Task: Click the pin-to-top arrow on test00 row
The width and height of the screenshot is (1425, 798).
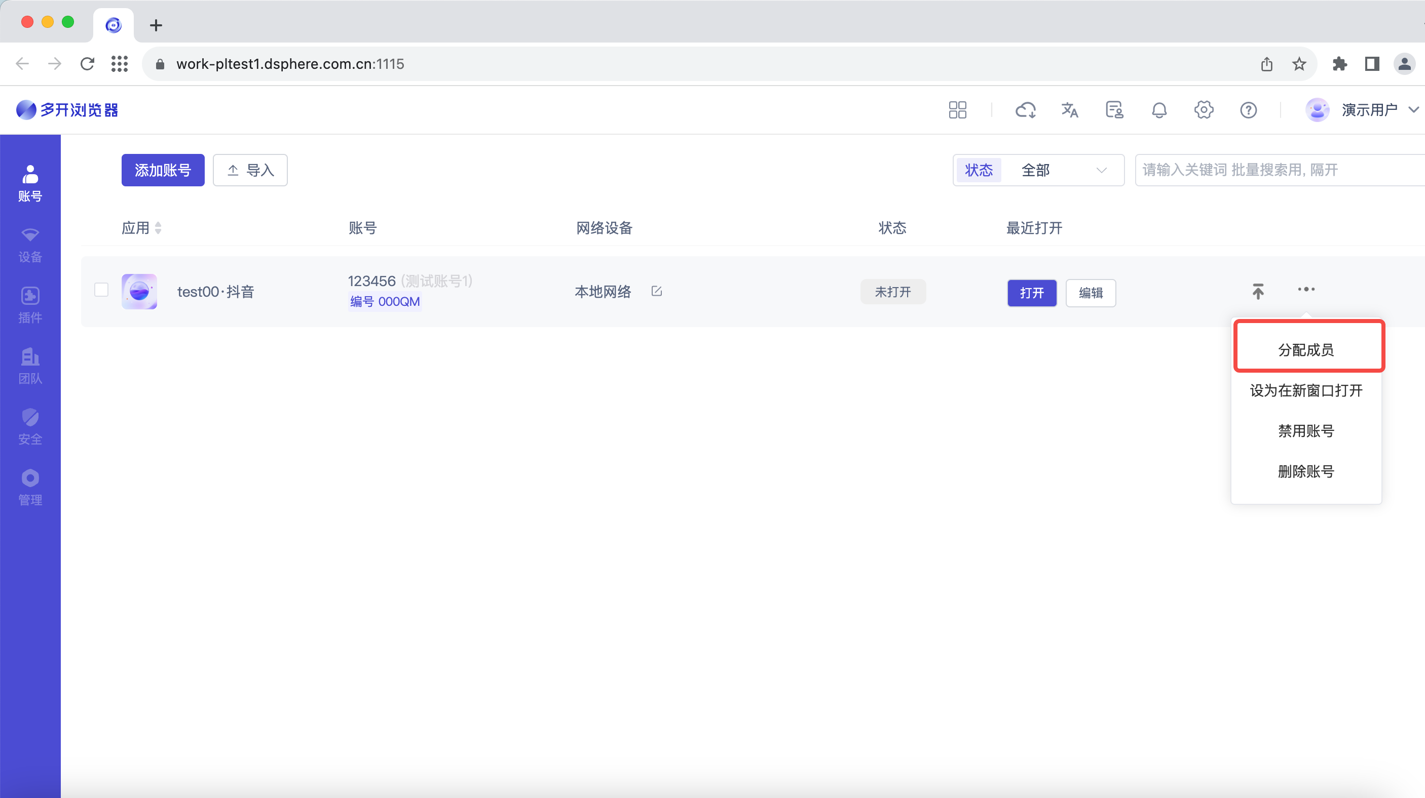Action: click(1258, 291)
